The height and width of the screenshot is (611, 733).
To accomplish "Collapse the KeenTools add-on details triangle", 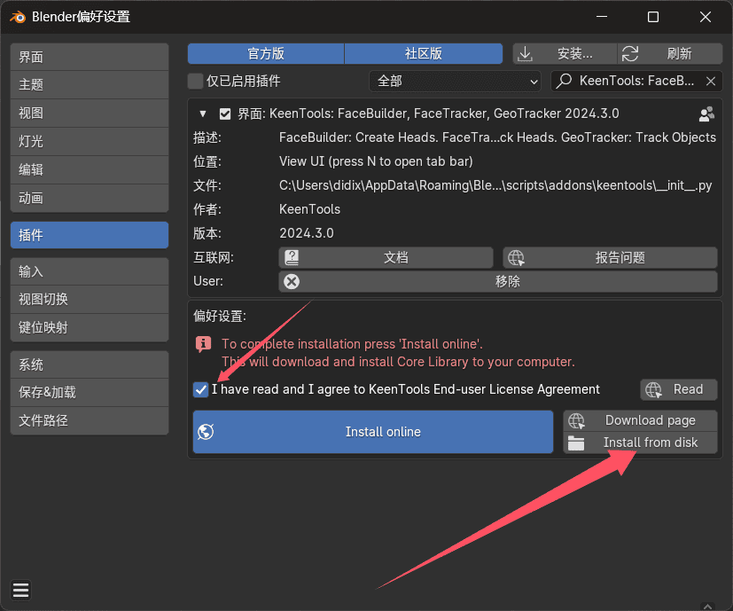I will (203, 114).
